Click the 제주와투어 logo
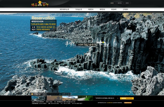The image size is (164, 107). click(x=40, y=4)
